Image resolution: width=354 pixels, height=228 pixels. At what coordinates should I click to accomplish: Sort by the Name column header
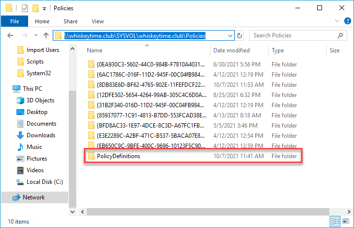(95, 50)
